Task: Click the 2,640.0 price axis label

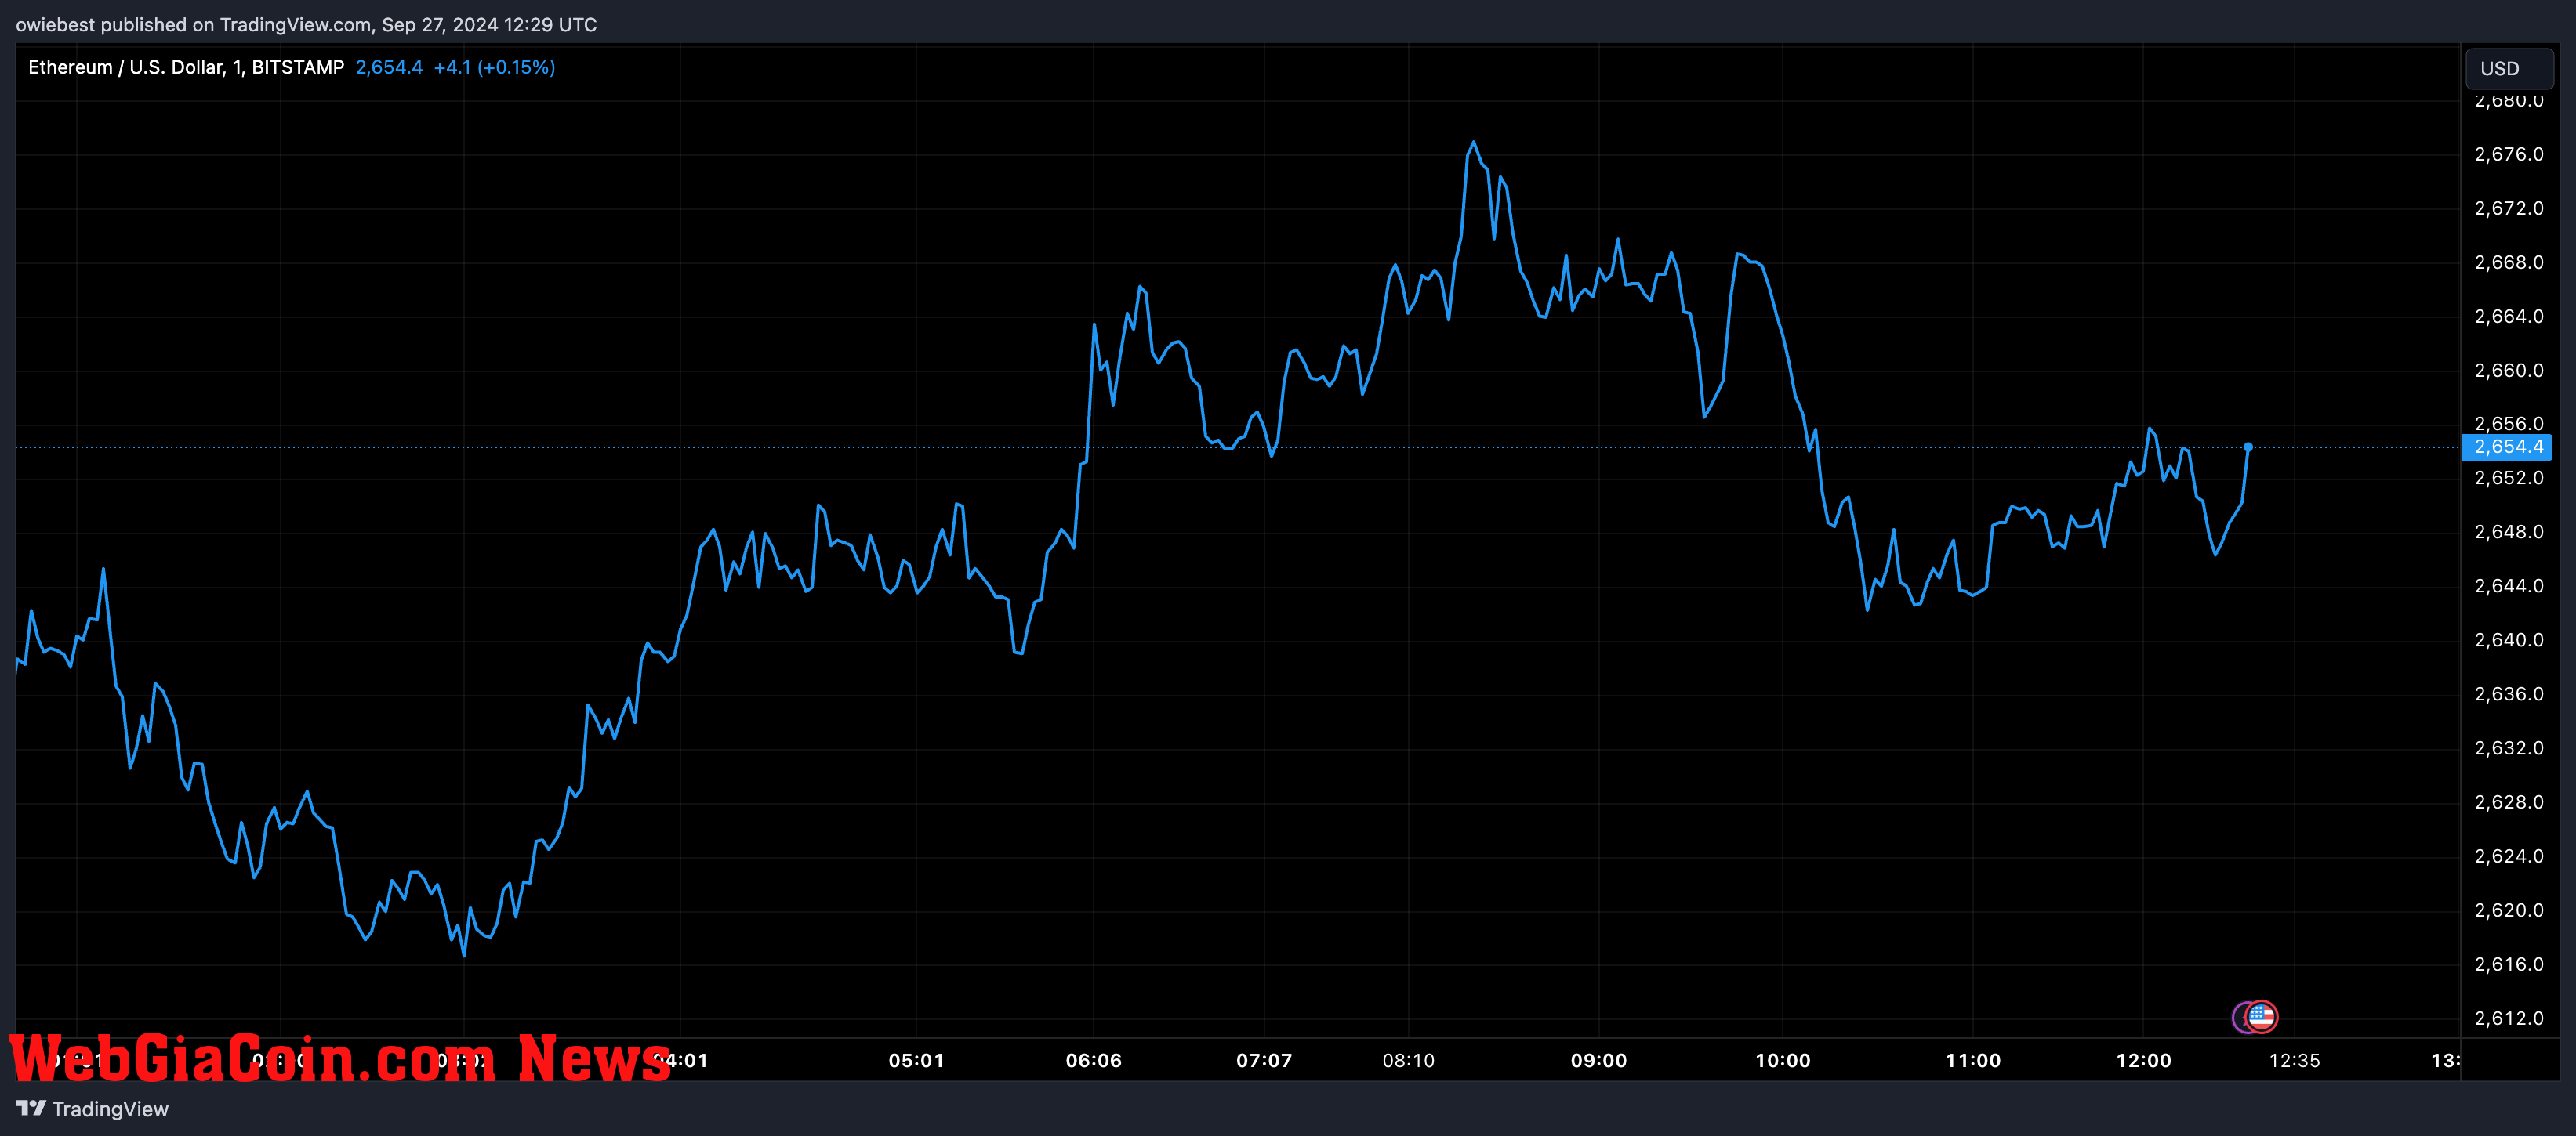Action: (2508, 639)
